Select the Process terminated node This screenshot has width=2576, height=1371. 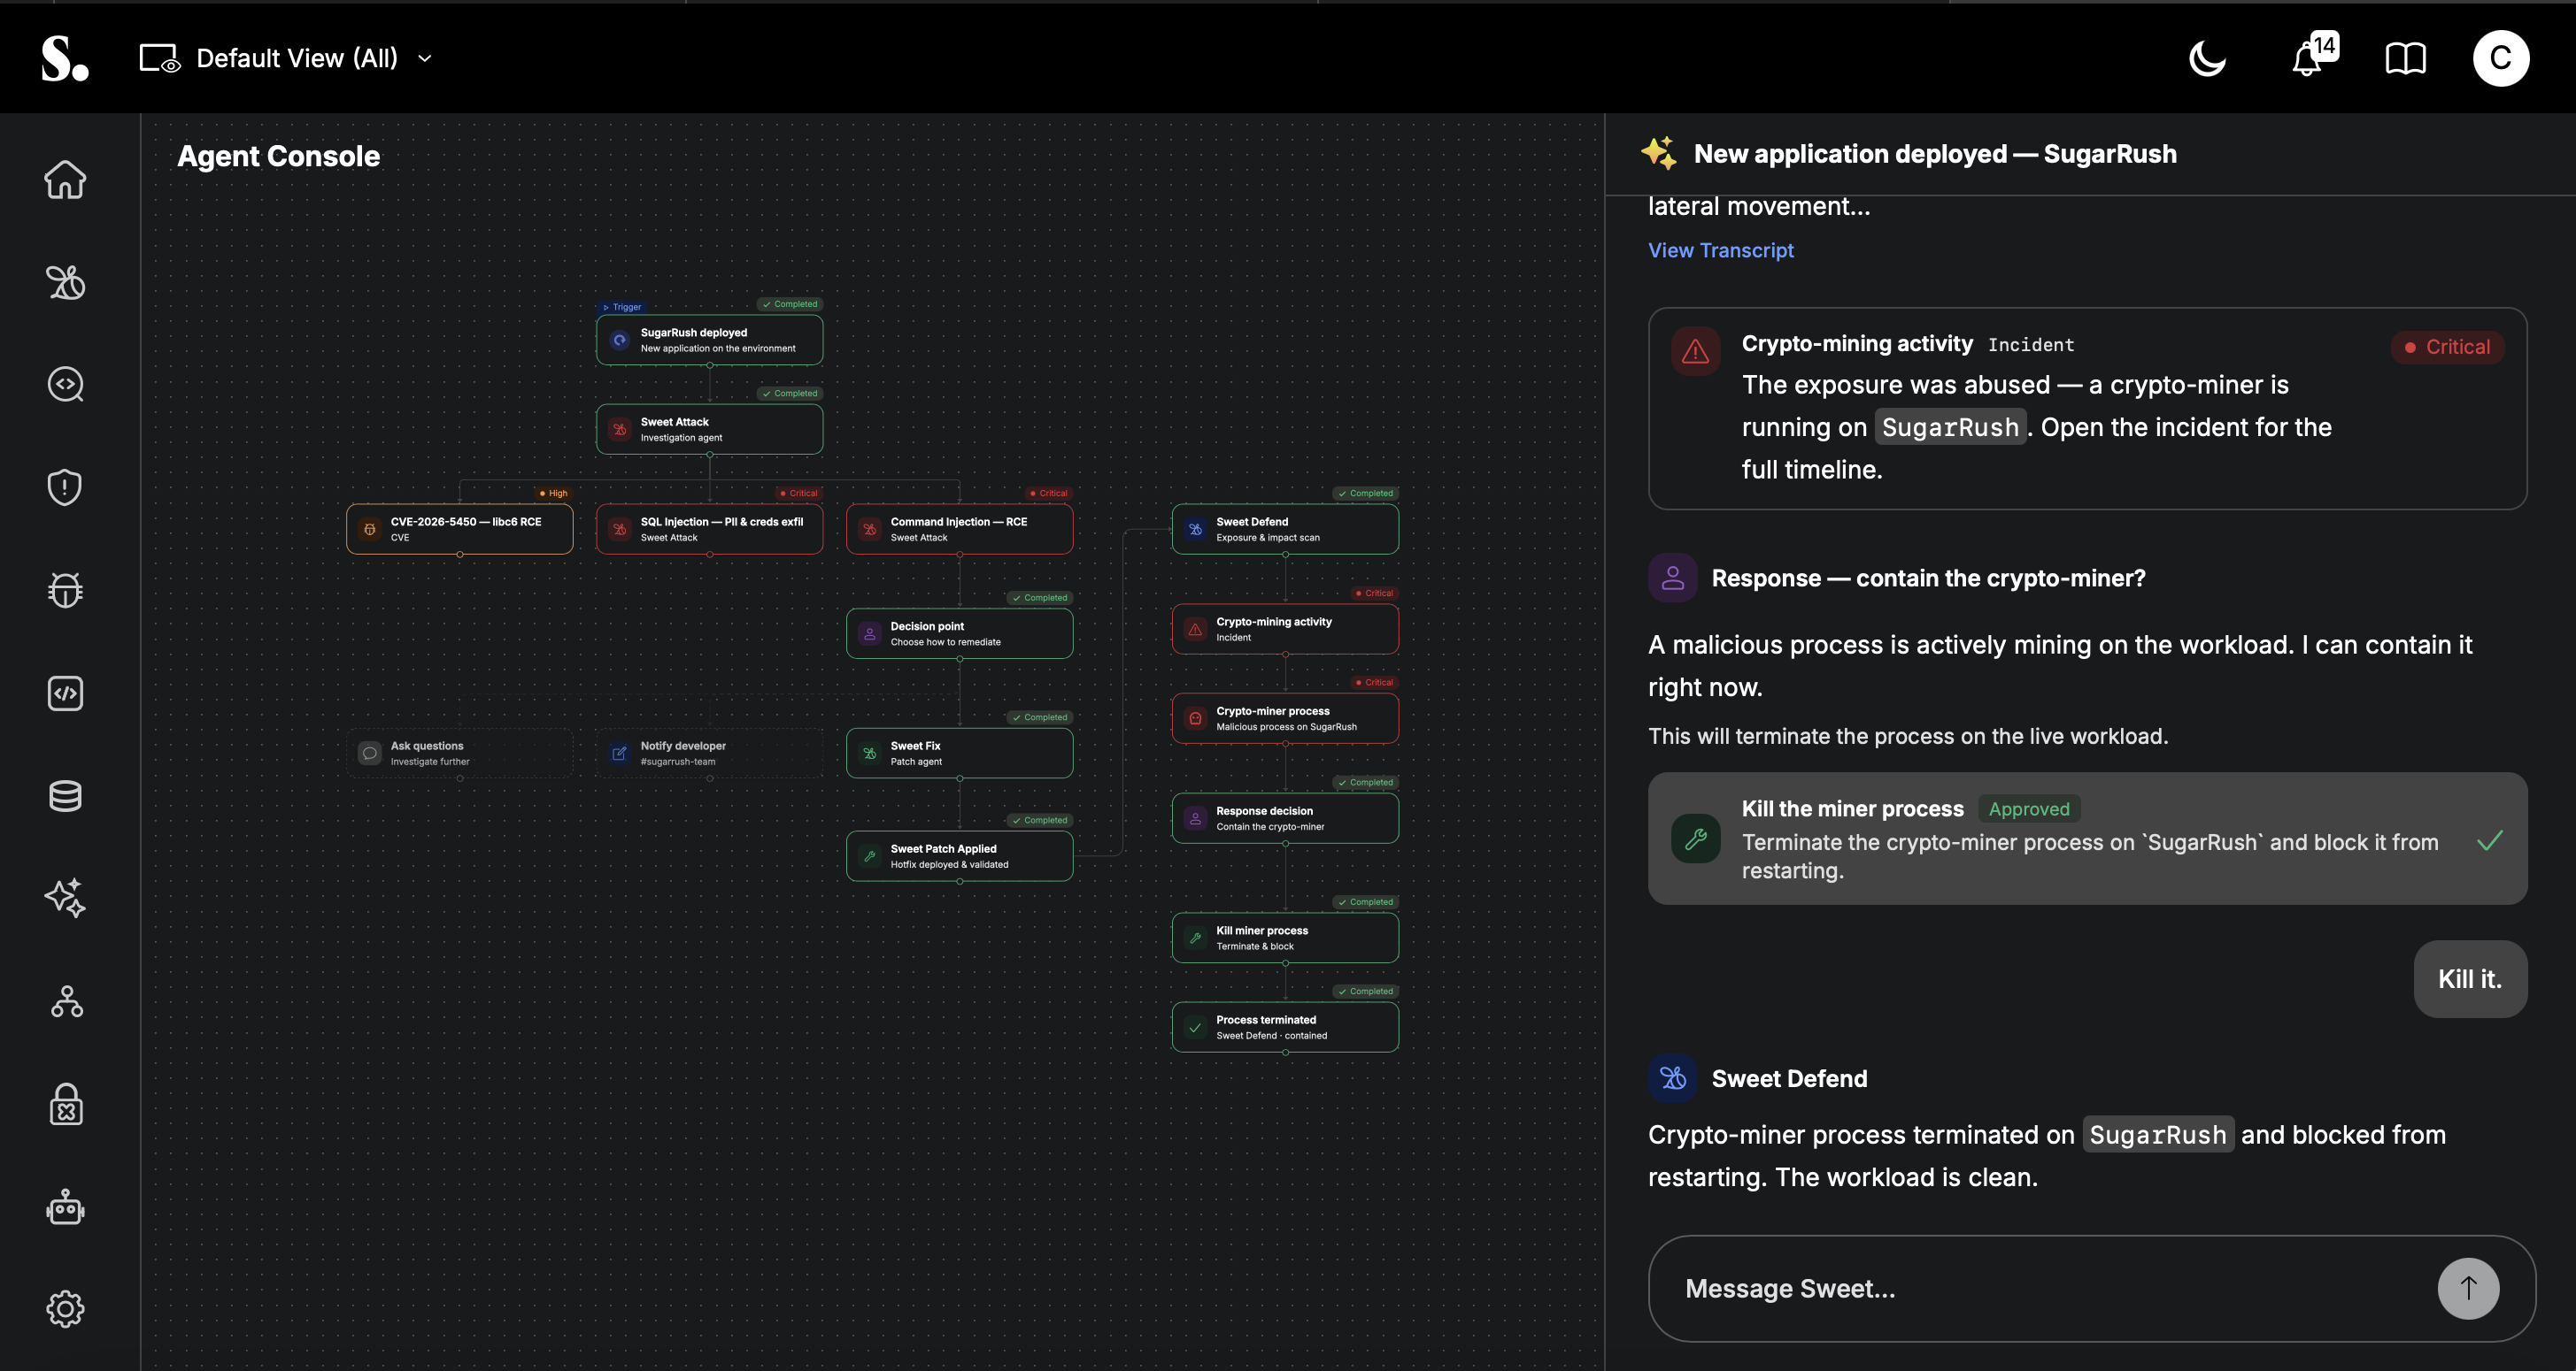click(x=1285, y=1027)
